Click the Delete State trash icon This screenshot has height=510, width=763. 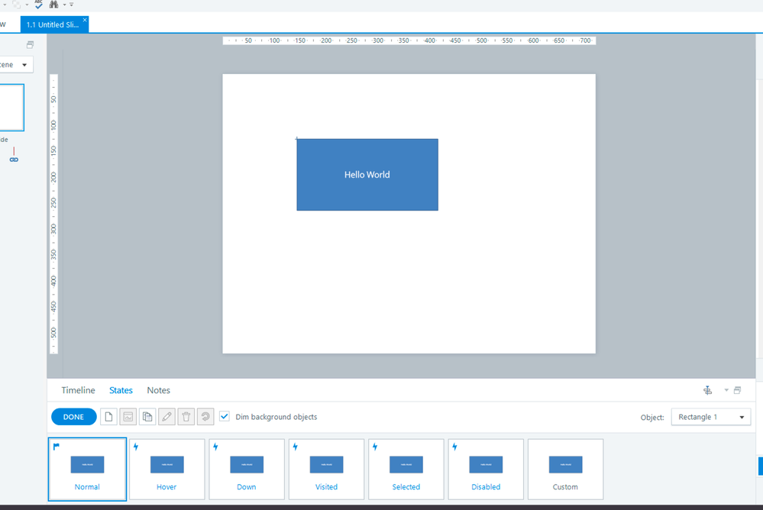186,417
